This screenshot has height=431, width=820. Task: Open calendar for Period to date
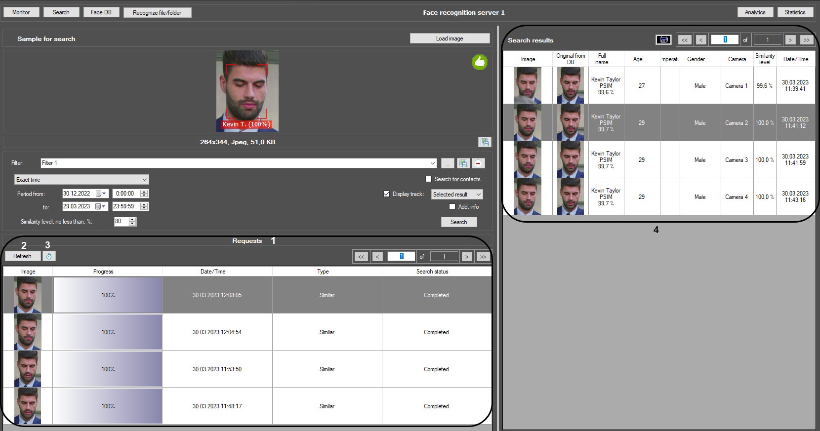point(101,207)
